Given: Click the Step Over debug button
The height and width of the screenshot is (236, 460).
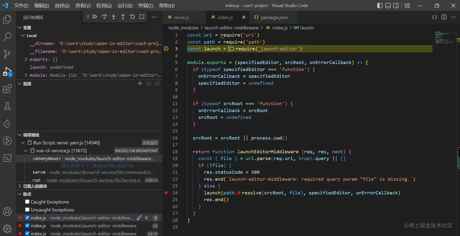Looking at the screenshot, I should pos(104,17).
